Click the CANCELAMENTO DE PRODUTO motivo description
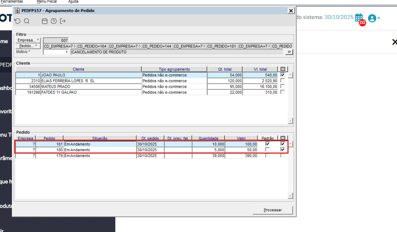The image size is (397, 232). 177,52
